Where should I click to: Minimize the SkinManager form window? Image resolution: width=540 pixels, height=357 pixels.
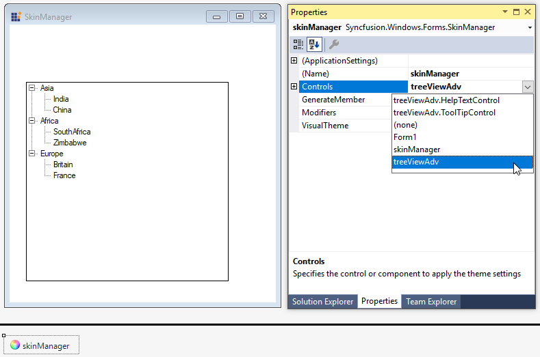click(217, 16)
